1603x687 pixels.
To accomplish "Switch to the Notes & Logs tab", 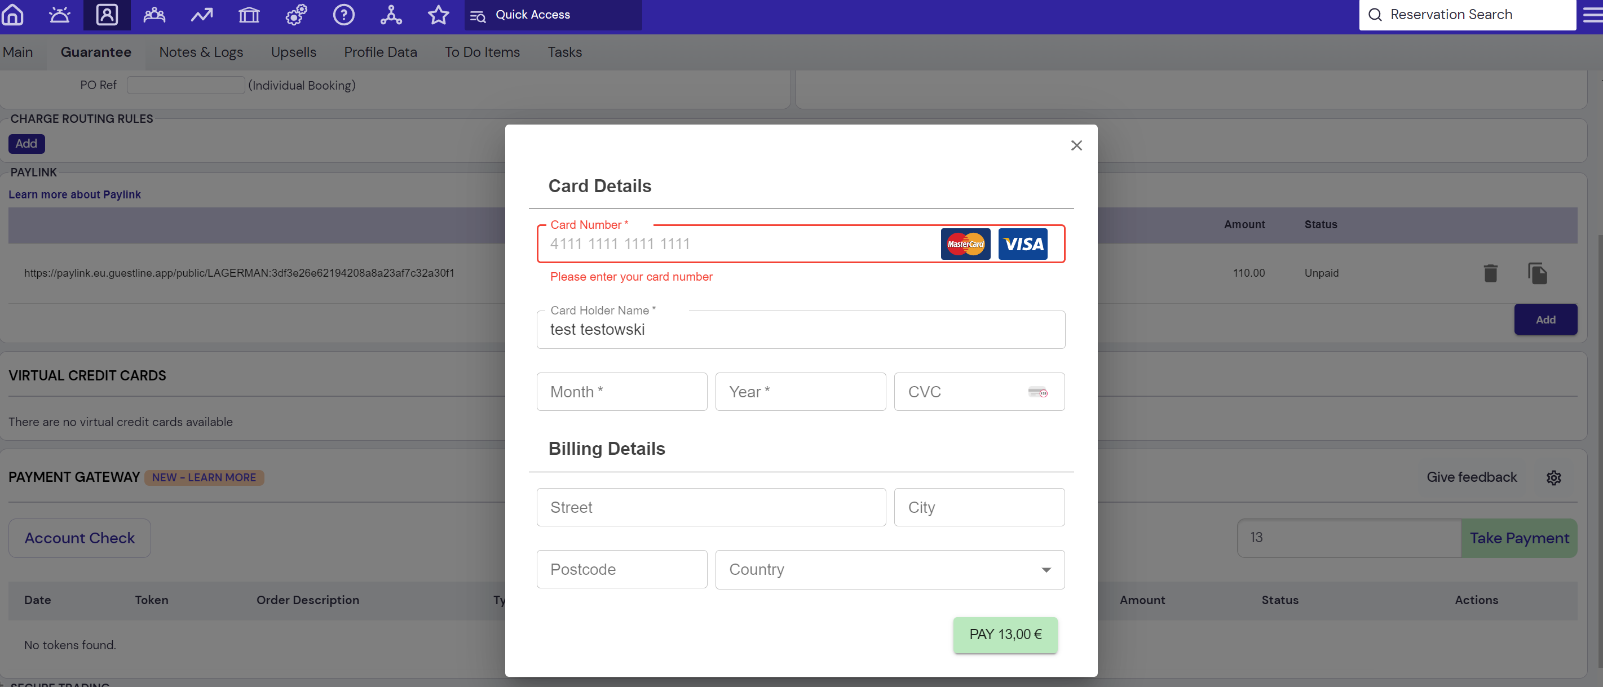I will (x=200, y=52).
